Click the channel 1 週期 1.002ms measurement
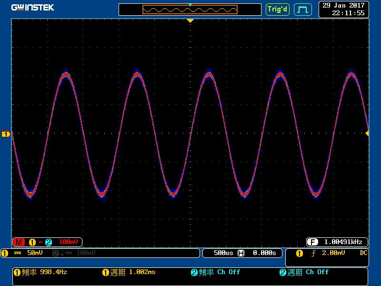 pyautogui.click(x=129, y=272)
